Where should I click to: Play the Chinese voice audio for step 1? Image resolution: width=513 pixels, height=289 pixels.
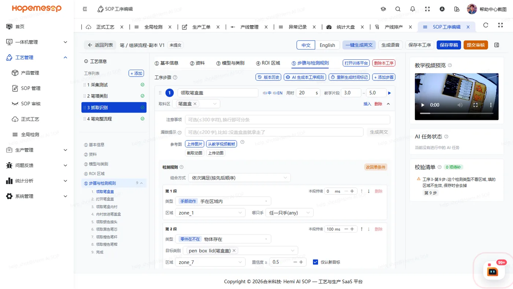coord(267,93)
